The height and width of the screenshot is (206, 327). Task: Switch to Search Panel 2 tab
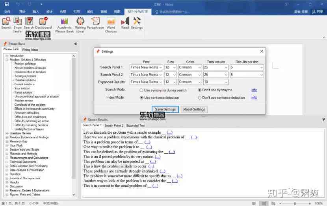(114, 125)
